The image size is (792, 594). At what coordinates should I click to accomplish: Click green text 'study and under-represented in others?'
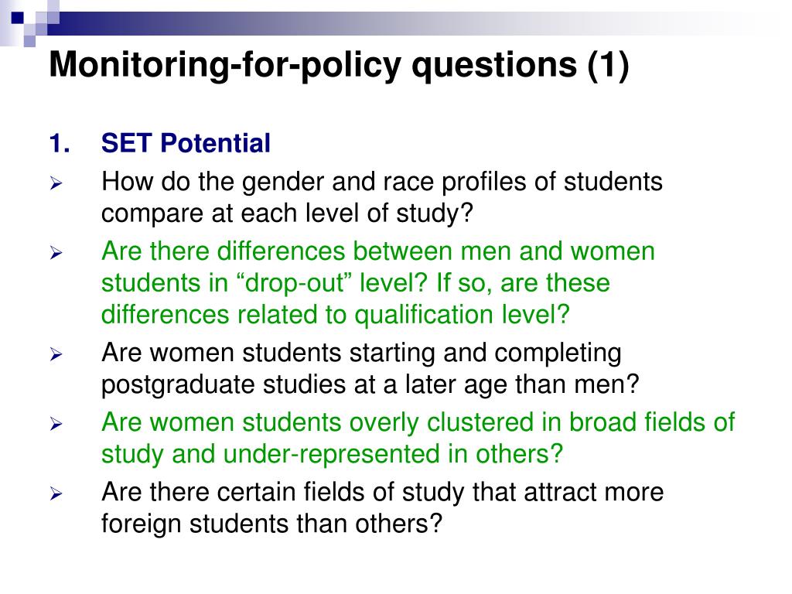click(x=332, y=454)
